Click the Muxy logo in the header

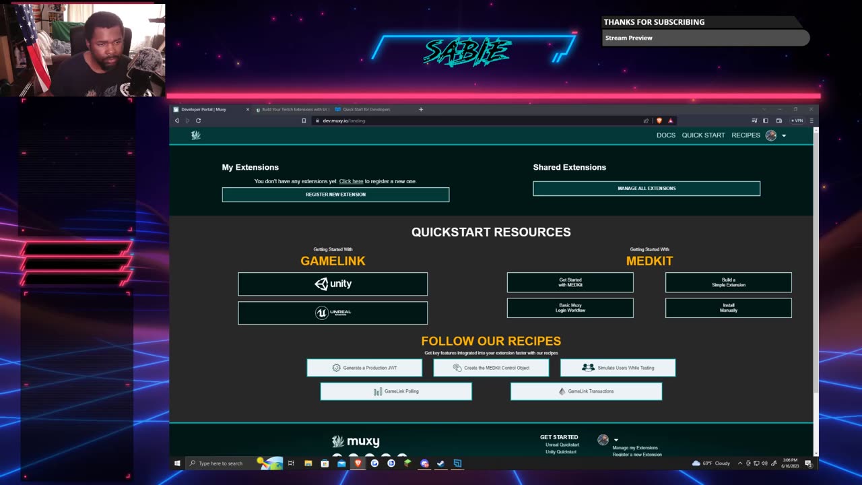click(x=195, y=135)
